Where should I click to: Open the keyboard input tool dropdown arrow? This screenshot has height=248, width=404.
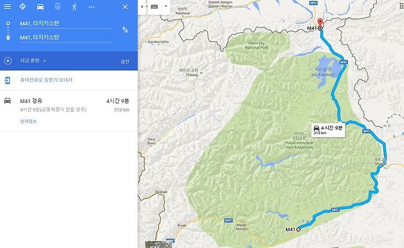166,6
